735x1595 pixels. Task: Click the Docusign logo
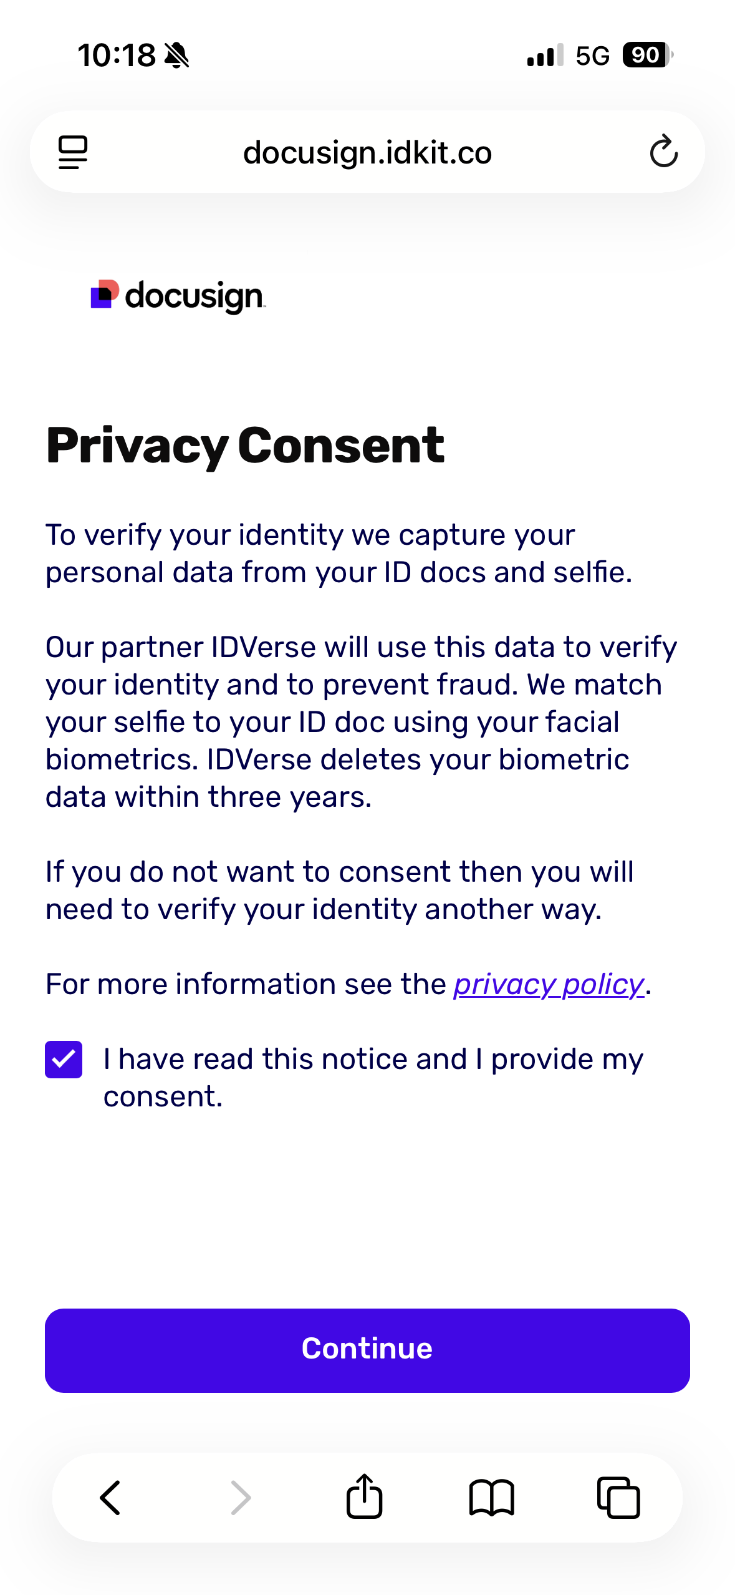point(178,296)
